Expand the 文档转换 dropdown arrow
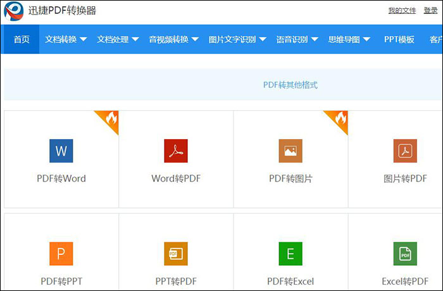The height and width of the screenshot is (291, 443). pos(83,39)
